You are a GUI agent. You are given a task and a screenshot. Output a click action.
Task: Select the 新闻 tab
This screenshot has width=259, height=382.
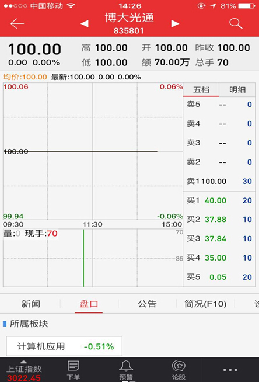click(x=31, y=304)
